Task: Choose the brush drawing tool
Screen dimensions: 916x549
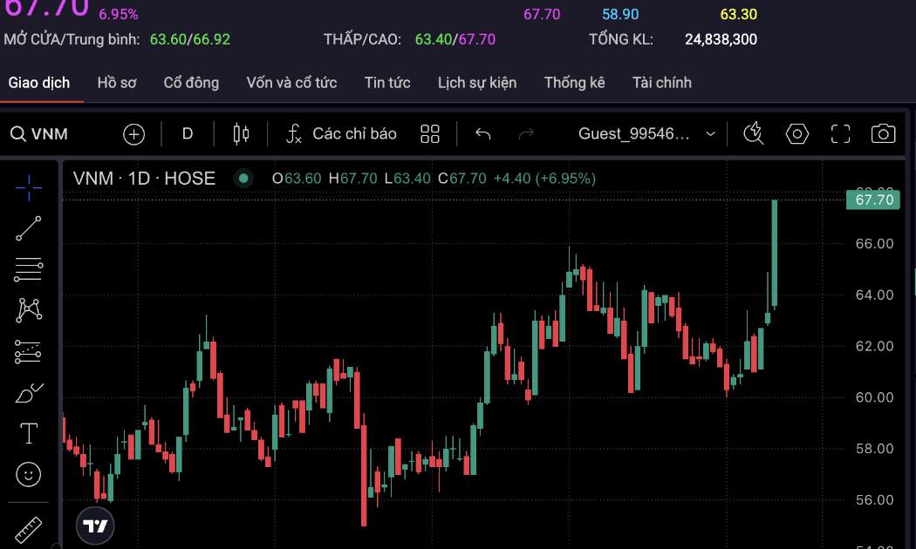Action: 29,393
